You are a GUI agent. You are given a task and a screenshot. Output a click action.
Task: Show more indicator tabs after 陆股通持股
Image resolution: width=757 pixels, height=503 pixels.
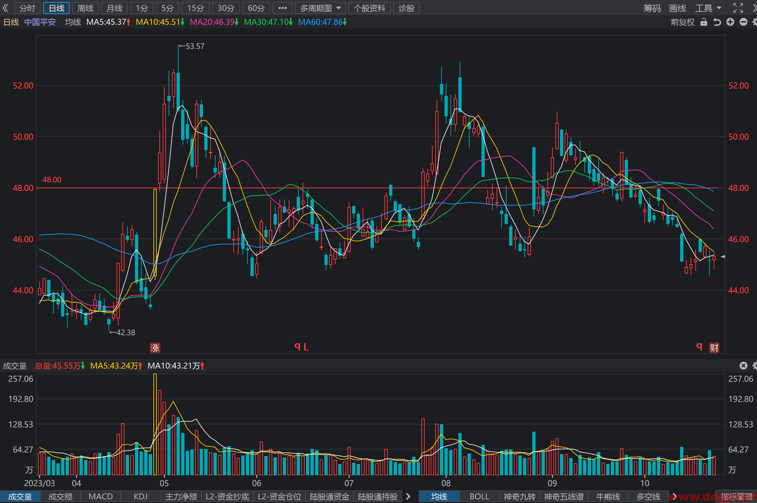[408, 496]
